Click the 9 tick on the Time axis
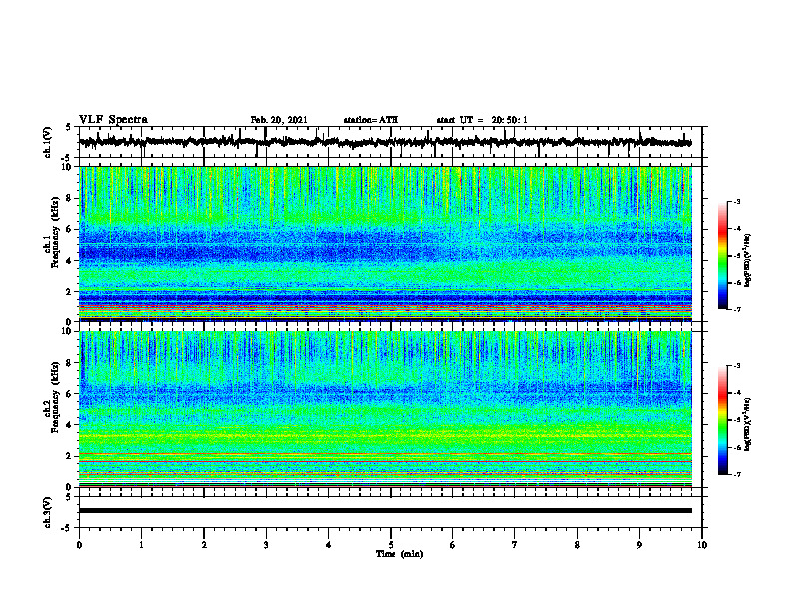The image size is (791, 611). (639, 545)
